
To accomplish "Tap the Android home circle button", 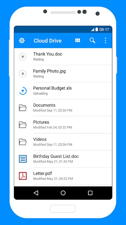I will (x=63, y=193).
